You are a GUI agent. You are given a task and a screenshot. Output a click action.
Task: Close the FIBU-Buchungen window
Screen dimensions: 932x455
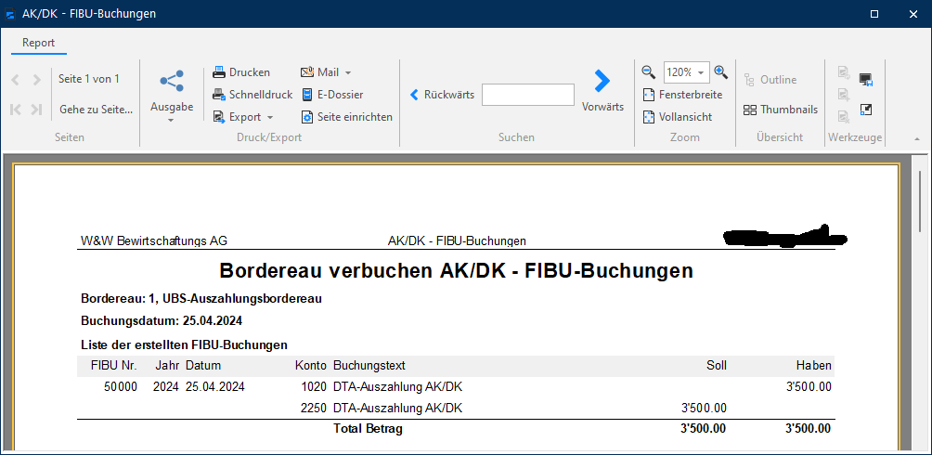pyautogui.click(x=914, y=14)
